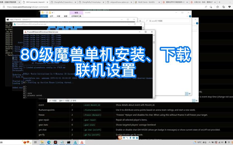Click the 'gm chat' command name cell
This screenshot has height=145, width=233.
[x=43, y=130]
